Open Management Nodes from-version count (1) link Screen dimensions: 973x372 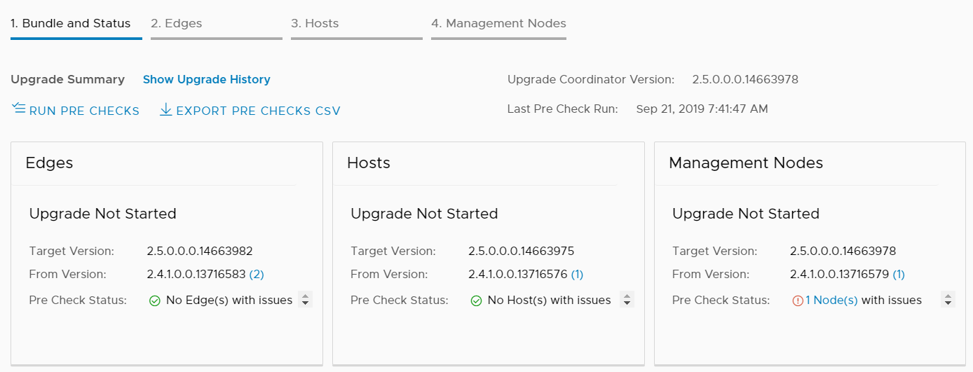[x=899, y=274]
